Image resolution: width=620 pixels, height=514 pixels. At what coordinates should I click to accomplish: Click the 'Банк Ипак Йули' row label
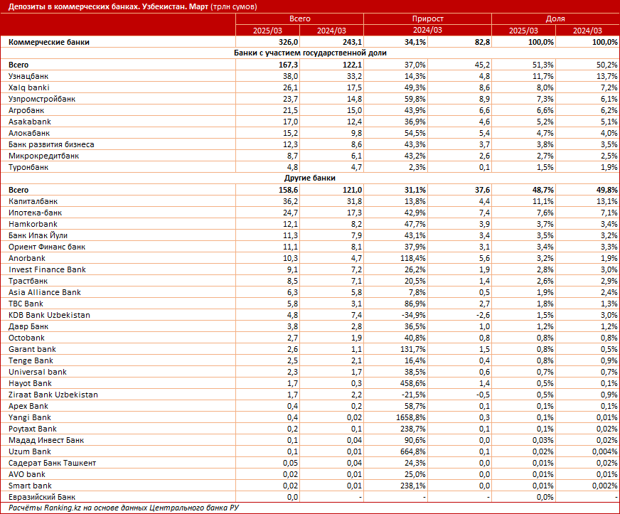point(38,235)
